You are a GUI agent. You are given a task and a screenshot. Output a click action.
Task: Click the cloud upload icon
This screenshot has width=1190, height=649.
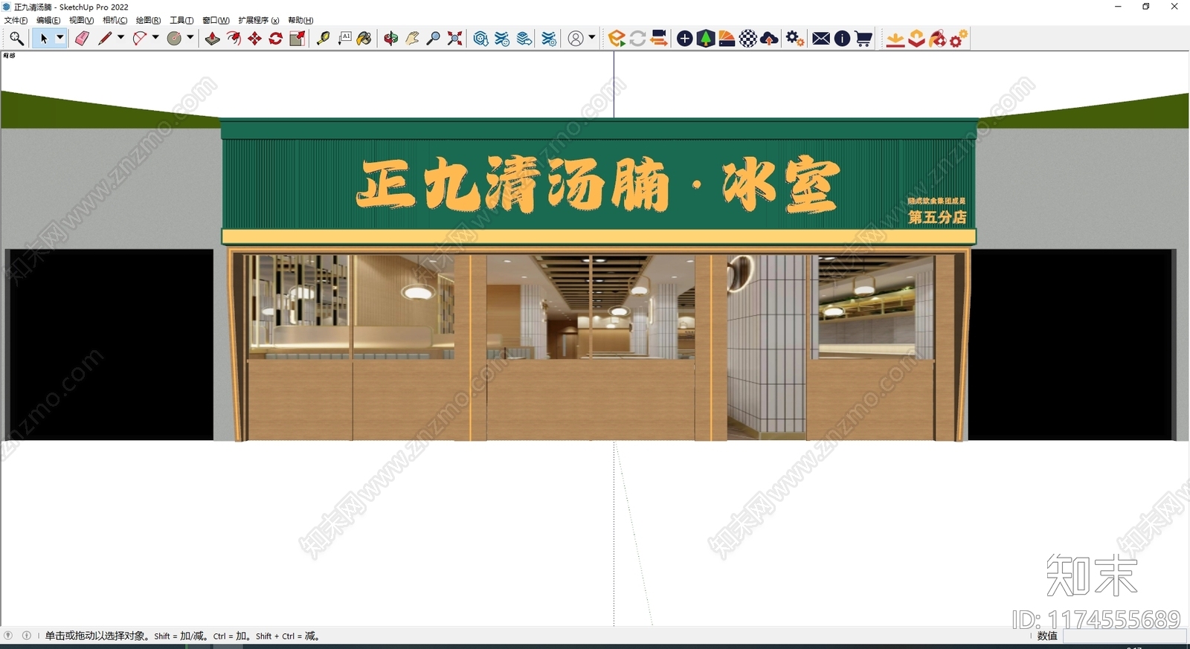coord(770,39)
